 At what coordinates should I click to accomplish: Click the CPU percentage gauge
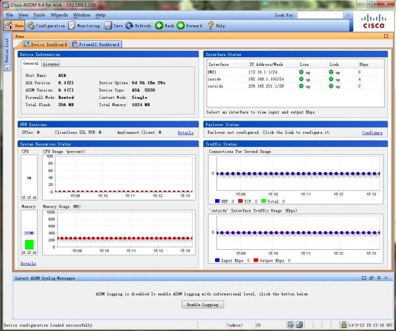point(29,177)
